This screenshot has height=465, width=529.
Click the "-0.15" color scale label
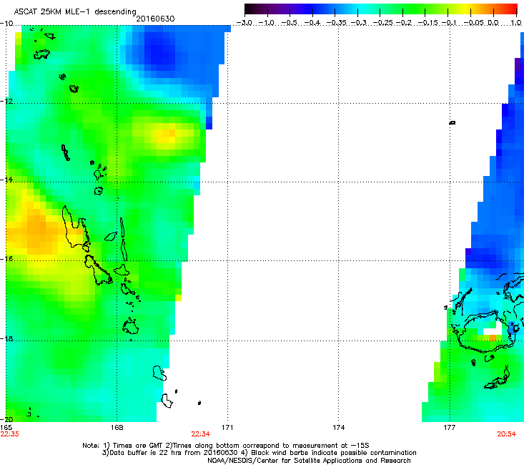427,23
